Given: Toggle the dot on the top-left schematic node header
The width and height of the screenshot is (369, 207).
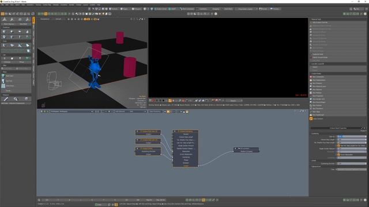Looking at the screenshot, I should [137, 131].
